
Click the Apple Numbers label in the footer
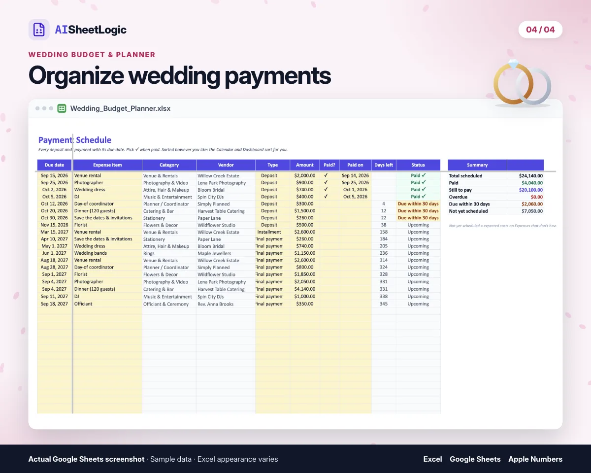tap(535, 459)
